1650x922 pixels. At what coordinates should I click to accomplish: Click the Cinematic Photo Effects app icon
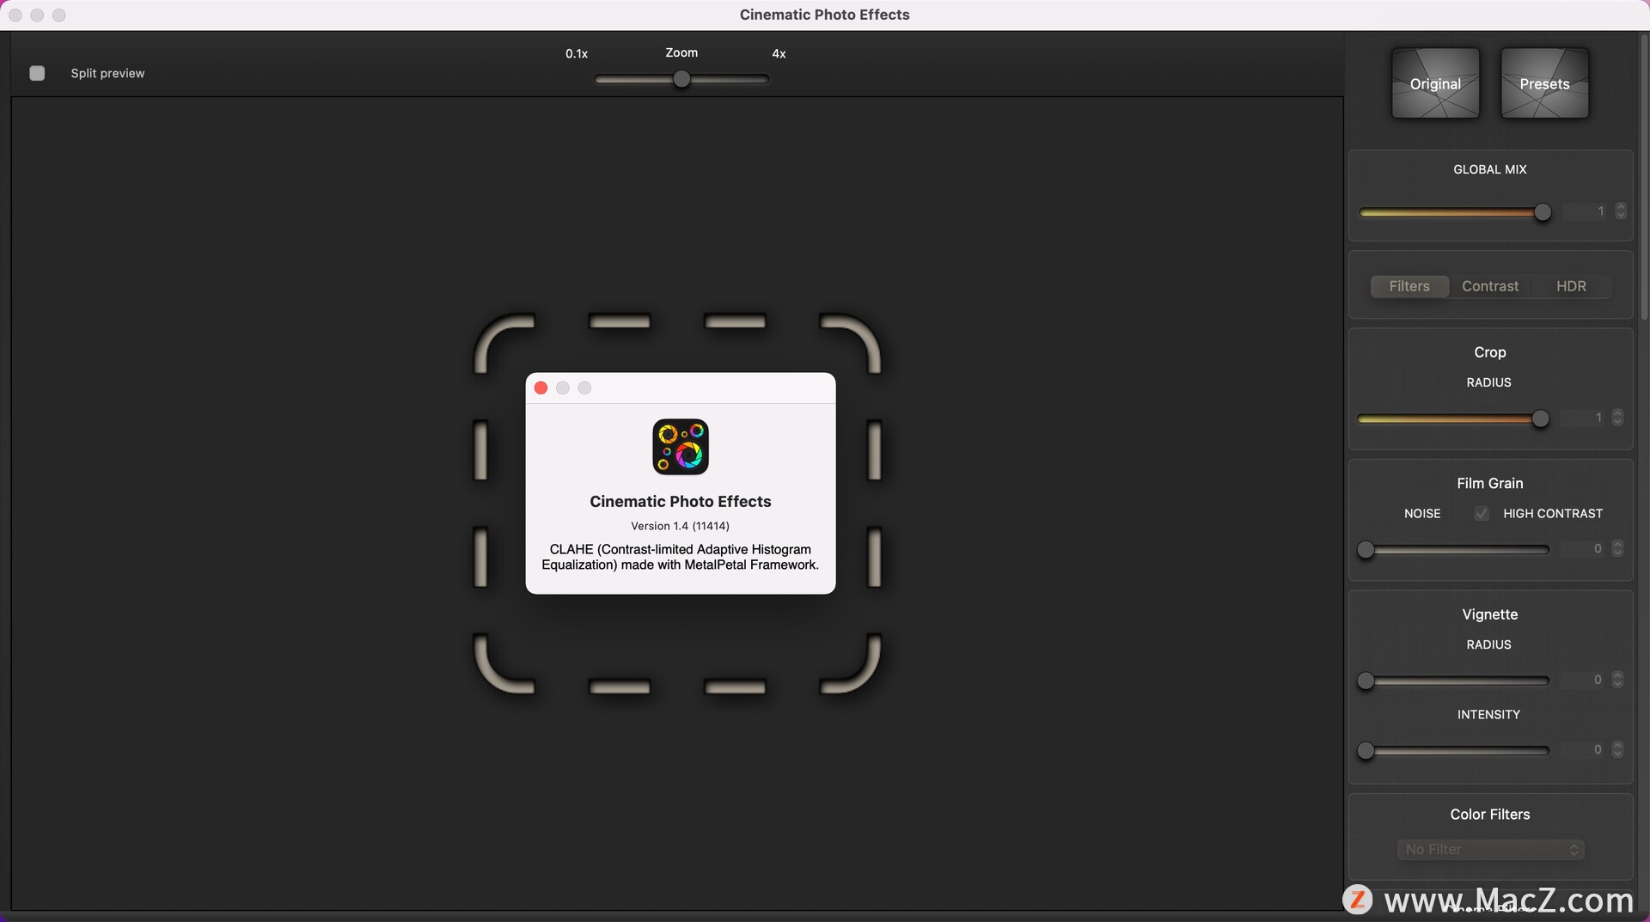pyautogui.click(x=681, y=447)
